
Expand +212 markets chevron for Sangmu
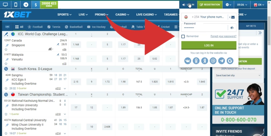[65, 88]
